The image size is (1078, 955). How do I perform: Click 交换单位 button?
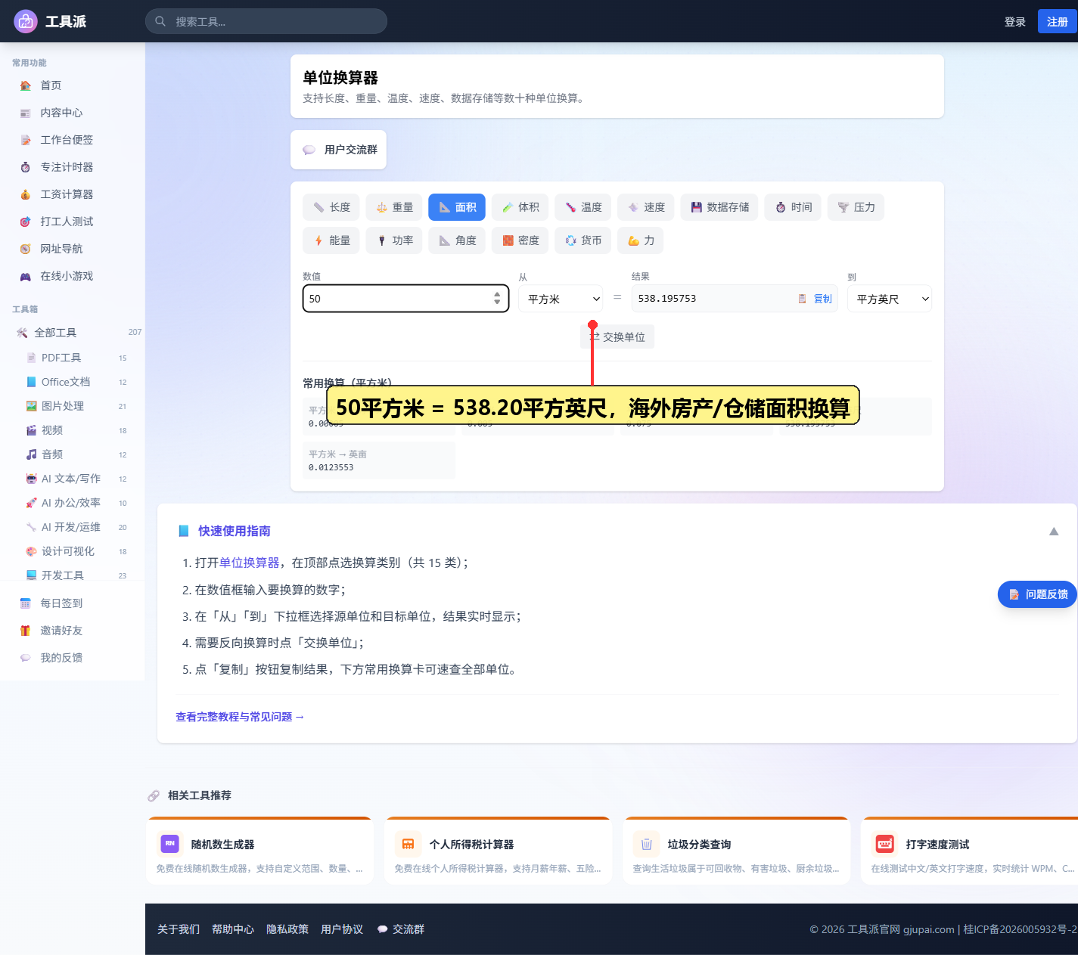pos(617,336)
